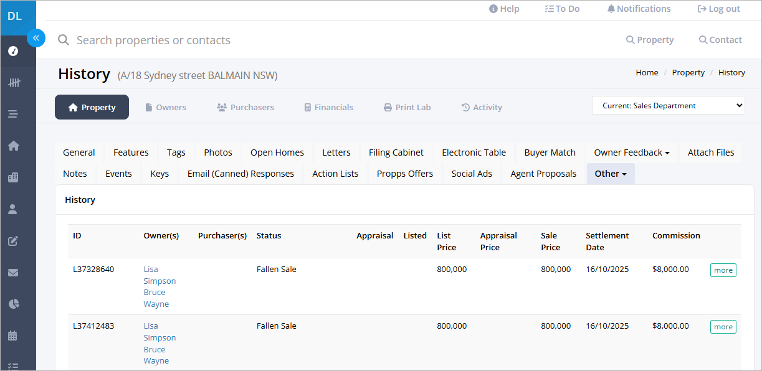This screenshot has height=371, width=762.
Task: Open the contacts person icon in sidebar
Action: (x=13, y=209)
